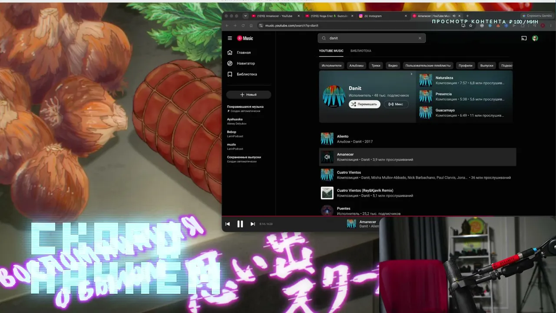Clear the search query with the X

420,38
